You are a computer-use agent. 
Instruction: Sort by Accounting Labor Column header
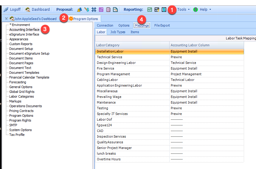click(190, 45)
